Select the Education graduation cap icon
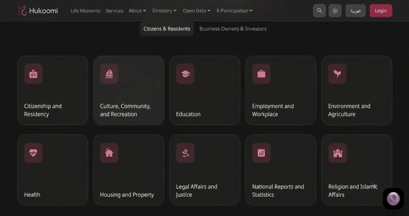Screen dimensions: 409x216 tap(185, 74)
